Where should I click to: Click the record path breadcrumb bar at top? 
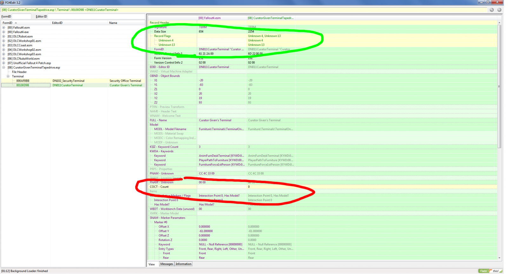[x=244, y=10]
